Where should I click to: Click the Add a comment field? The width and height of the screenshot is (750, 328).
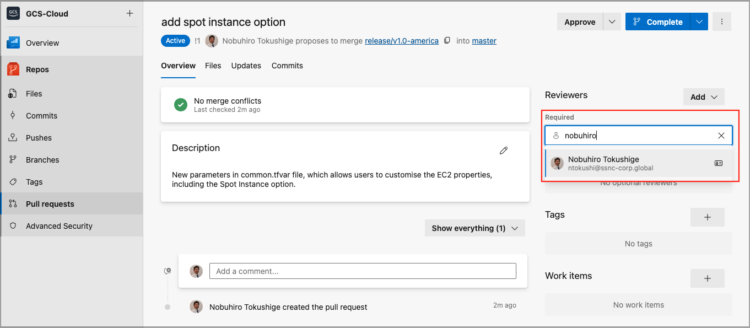[362, 271]
